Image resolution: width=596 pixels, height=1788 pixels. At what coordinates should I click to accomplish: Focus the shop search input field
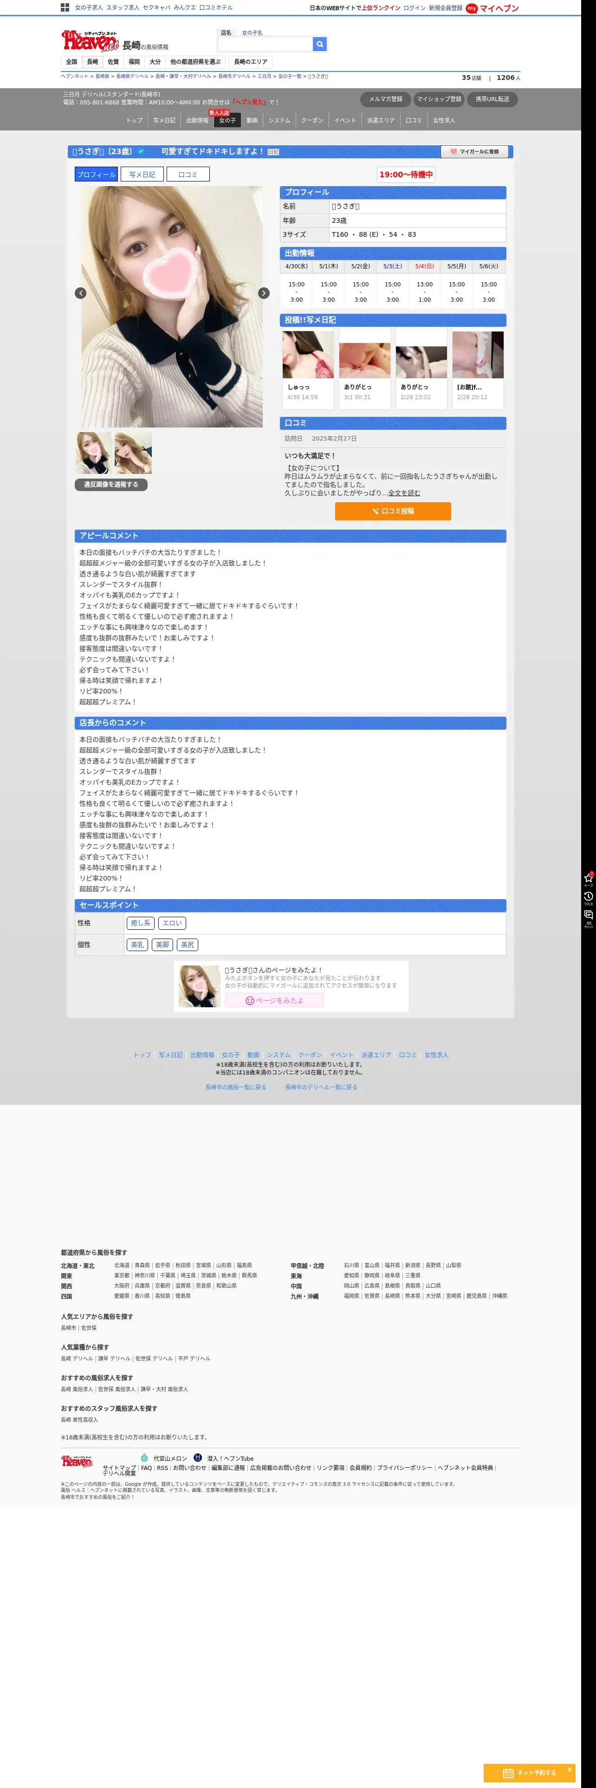[x=266, y=45]
